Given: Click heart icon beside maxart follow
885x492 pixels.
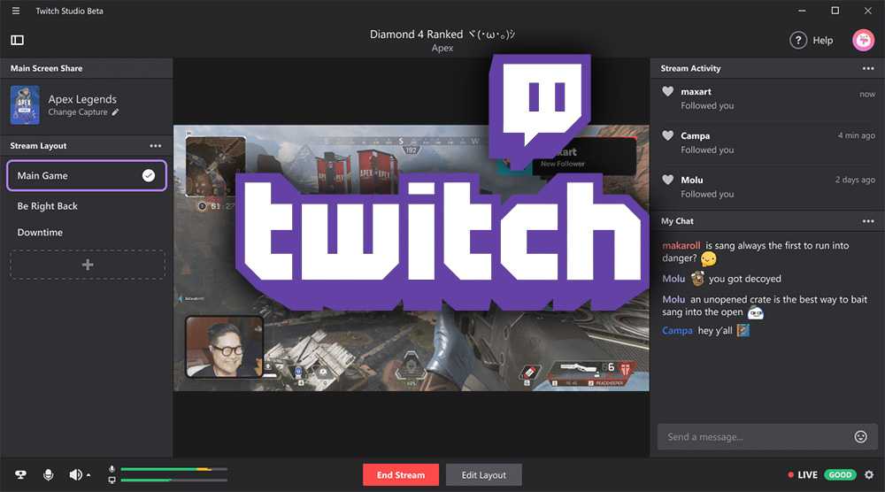Looking at the screenshot, I should pyautogui.click(x=667, y=91).
